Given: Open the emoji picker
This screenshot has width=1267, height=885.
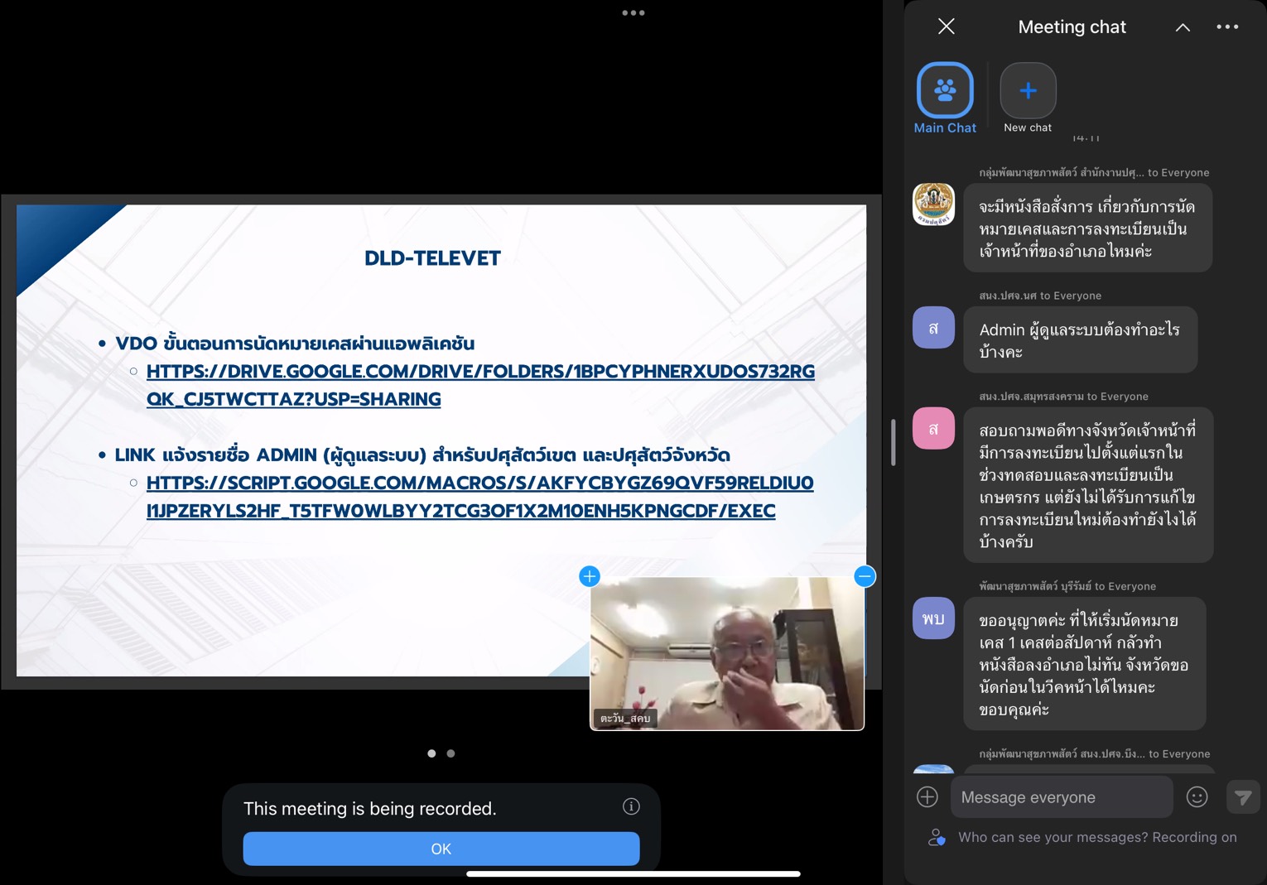Looking at the screenshot, I should pos(1197,797).
